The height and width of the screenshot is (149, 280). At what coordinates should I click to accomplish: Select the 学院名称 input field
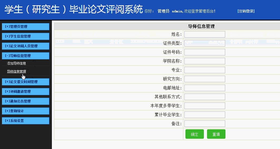click(205, 61)
